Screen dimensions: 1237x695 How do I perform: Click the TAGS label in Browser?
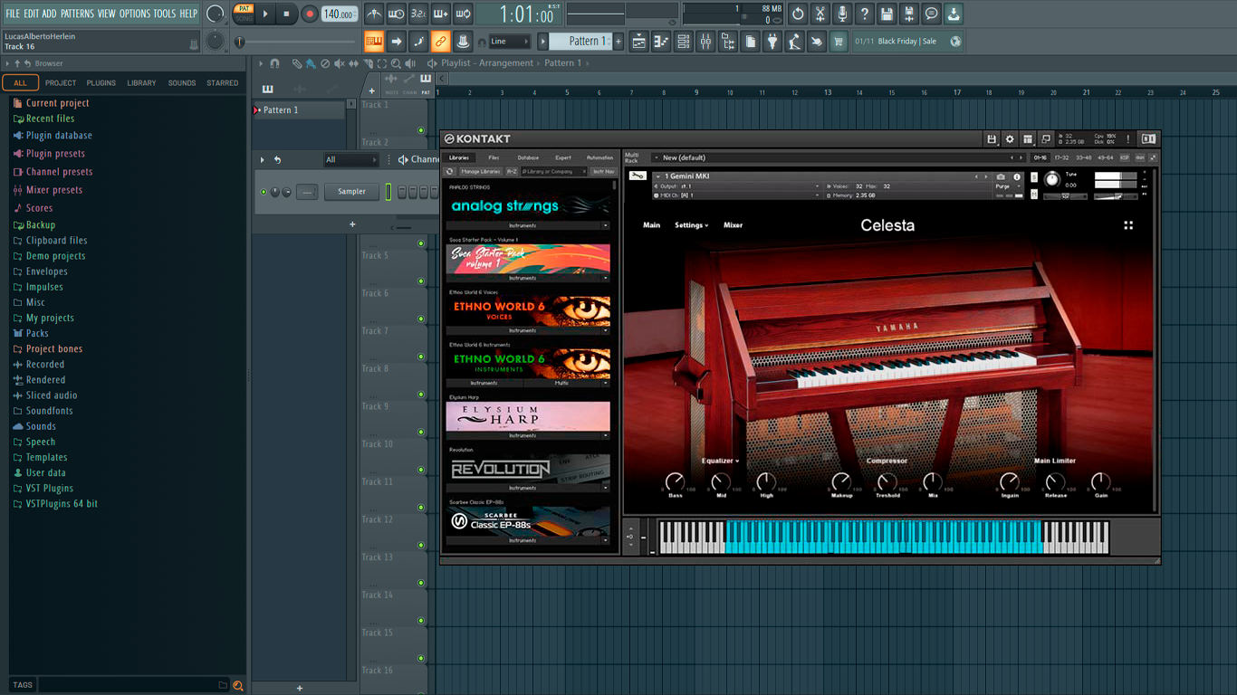click(x=23, y=685)
